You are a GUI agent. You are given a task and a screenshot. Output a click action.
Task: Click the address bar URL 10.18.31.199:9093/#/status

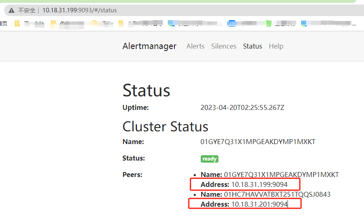click(x=80, y=10)
